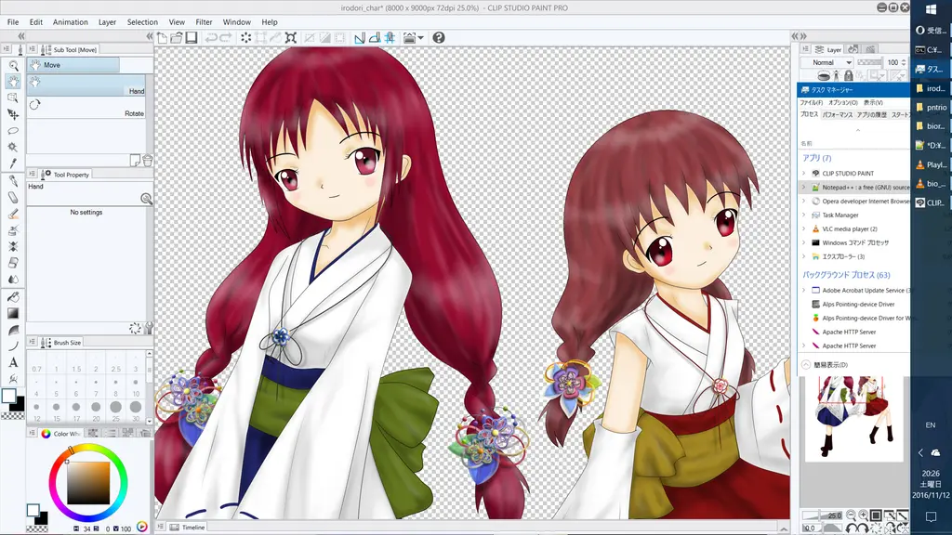Screen dimensions: 952x535
Task: Toggle Snap to Special Ruler
Action: pyautogui.click(x=375, y=37)
